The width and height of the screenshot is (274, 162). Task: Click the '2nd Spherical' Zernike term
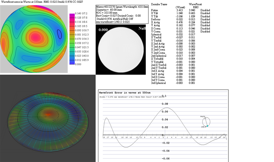click(159, 56)
